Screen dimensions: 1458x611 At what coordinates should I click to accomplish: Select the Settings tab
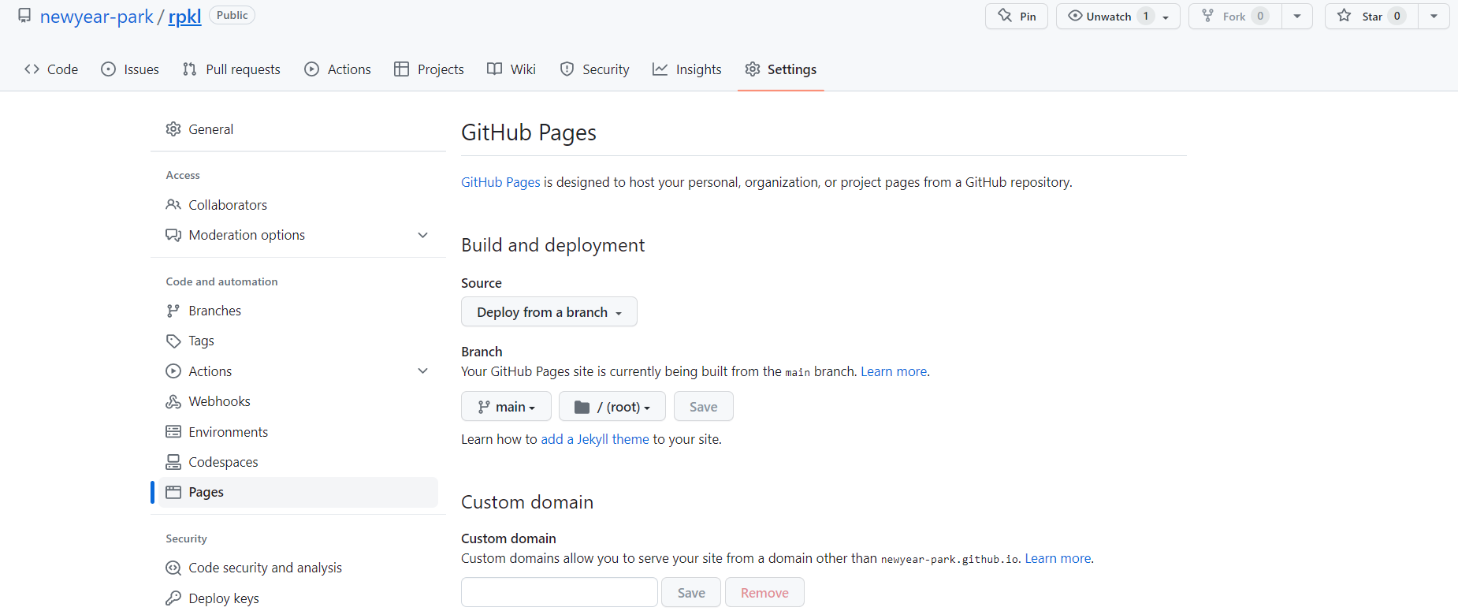781,69
